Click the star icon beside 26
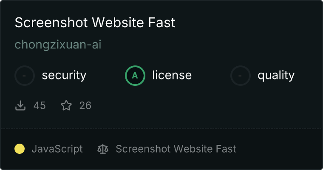The width and height of the screenshot is (323, 170). (x=66, y=105)
